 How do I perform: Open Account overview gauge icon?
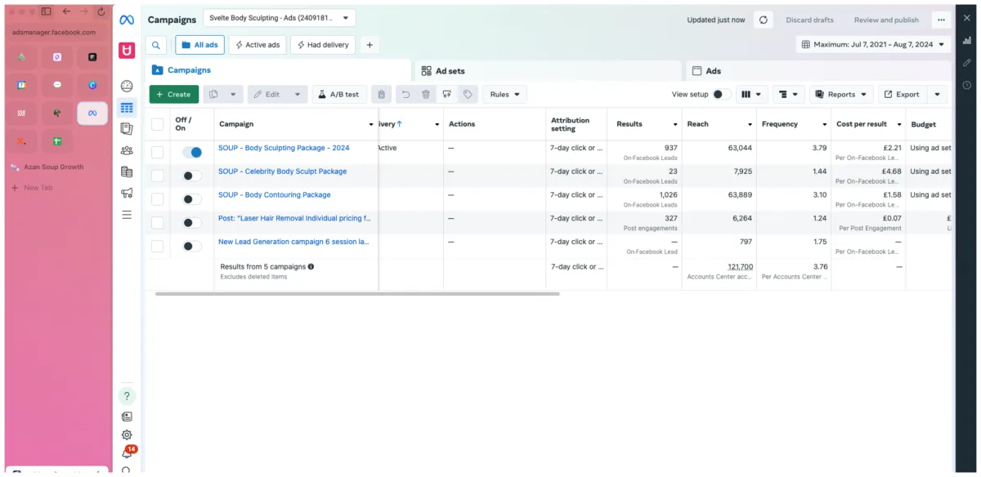coord(127,86)
